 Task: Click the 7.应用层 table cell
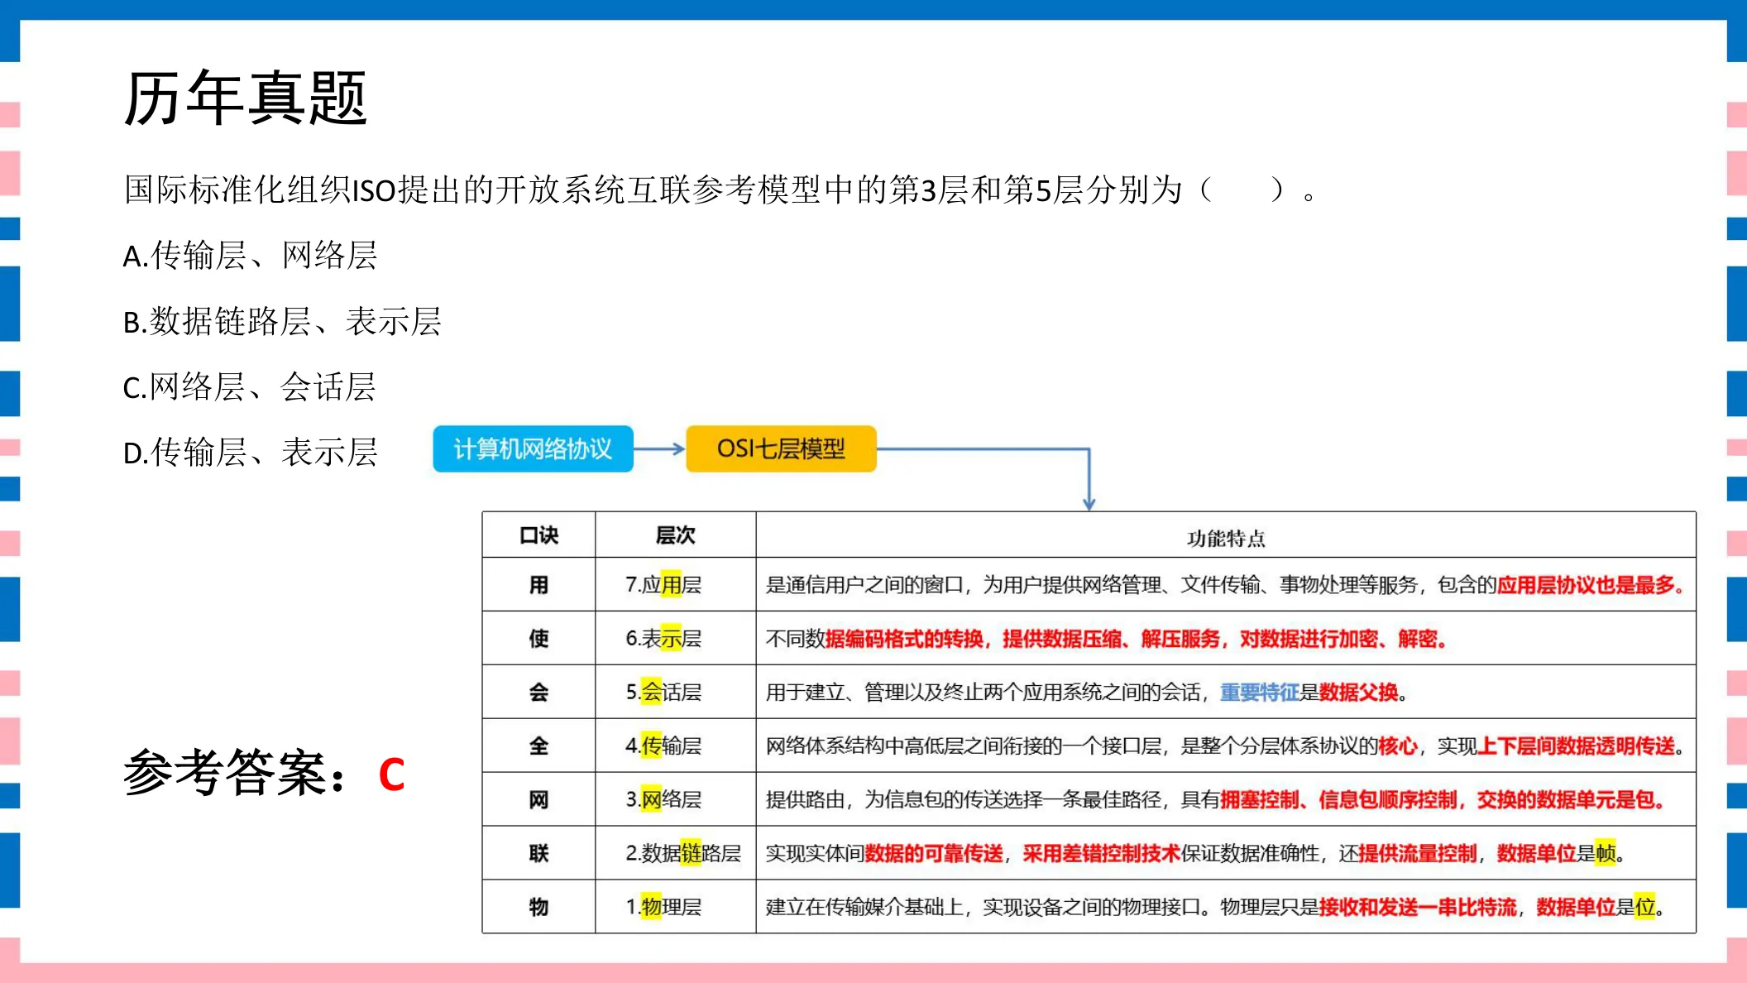pyautogui.click(x=675, y=585)
